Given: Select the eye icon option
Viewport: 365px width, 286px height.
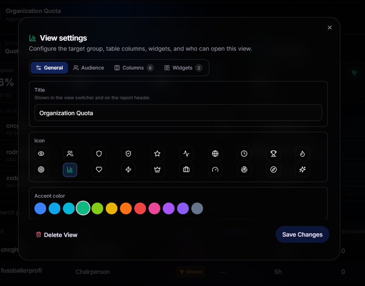Looking at the screenshot, I should [41, 154].
